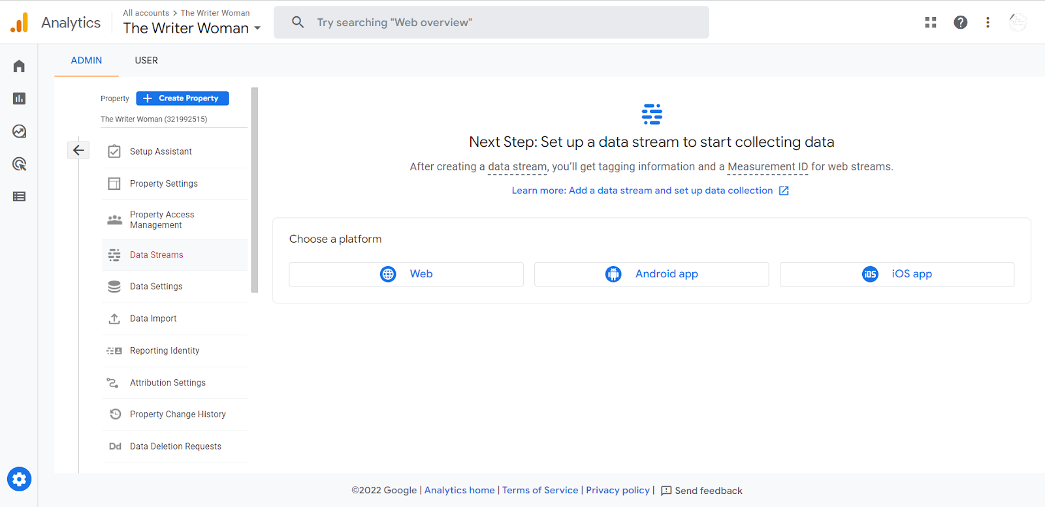Open the Configure table icon in sidebar
This screenshot has width=1045, height=507.
point(19,196)
